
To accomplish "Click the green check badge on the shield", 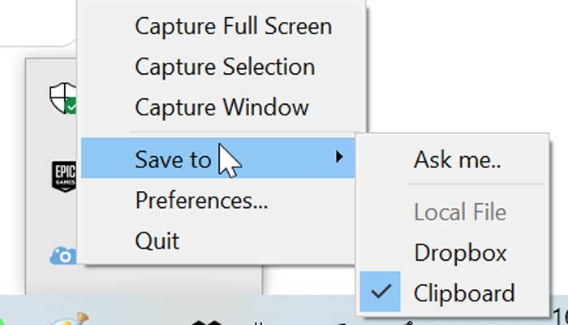I will [69, 107].
